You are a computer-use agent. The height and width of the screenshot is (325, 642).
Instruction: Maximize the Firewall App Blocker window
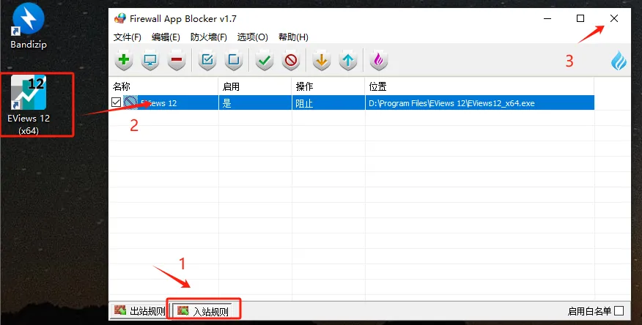click(x=580, y=18)
